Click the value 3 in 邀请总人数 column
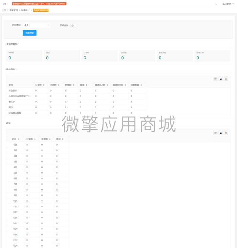Viewport: 237px width, 248px height. pos(95,91)
